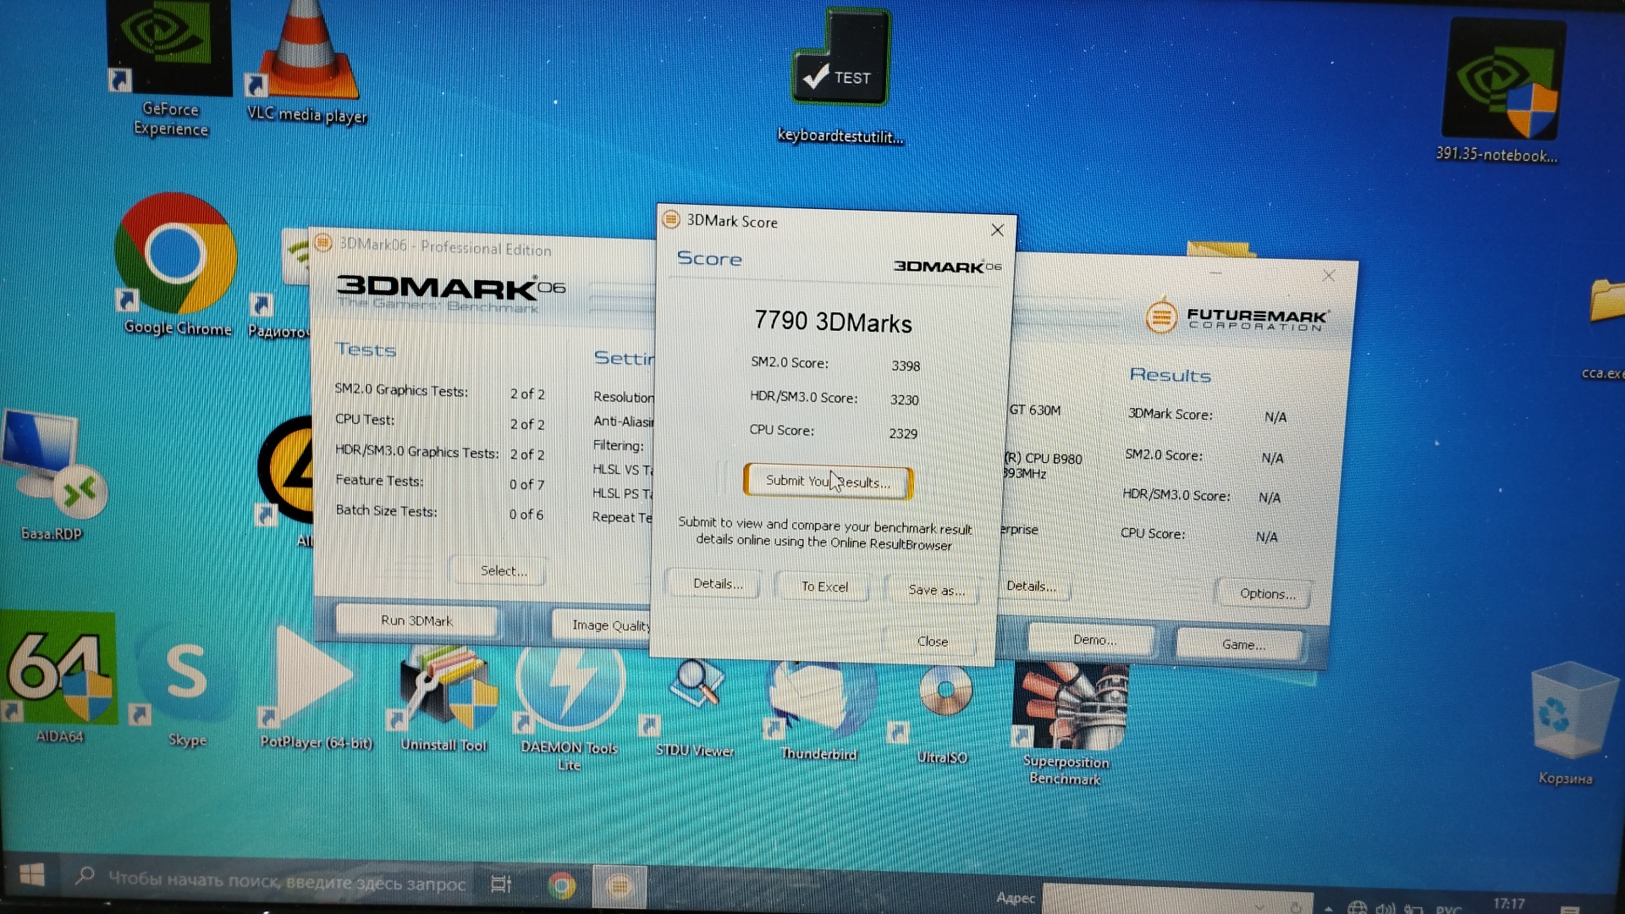Click Save as... in score dialog
The image size is (1625, 914).
(x=935, y=590)
